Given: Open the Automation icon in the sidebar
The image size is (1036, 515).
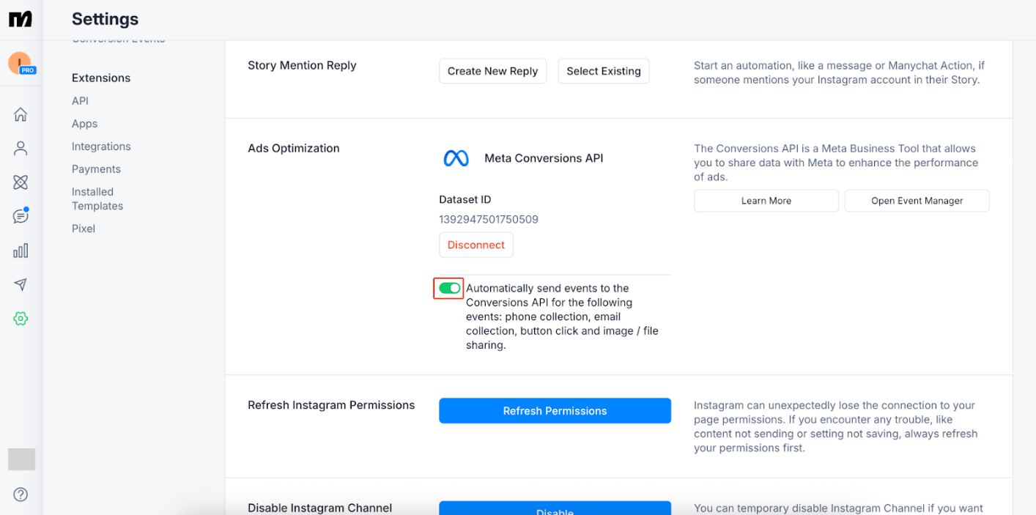Looking at the screenshot, I should tap(21, 182).
